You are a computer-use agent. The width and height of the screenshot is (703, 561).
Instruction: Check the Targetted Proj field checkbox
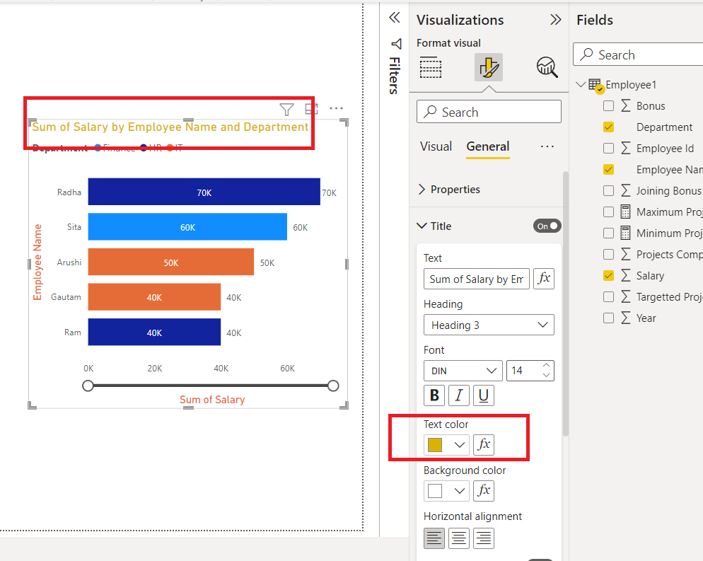(608, 296)
